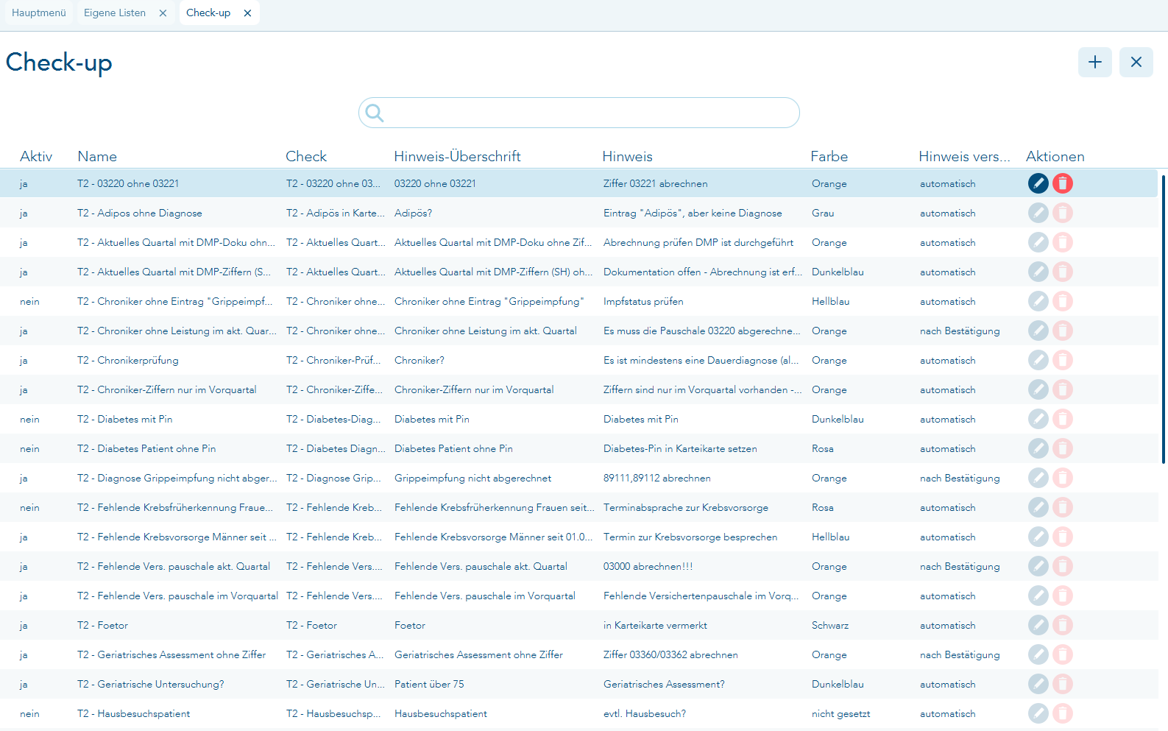
Task: Close the Check-up tab with X
Action: 247,13
